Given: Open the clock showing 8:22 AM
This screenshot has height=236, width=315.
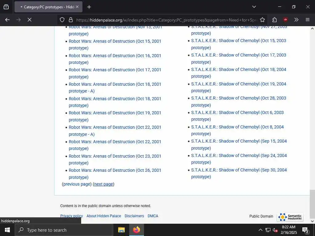Looking at the screenshot, I should point(289,230).
